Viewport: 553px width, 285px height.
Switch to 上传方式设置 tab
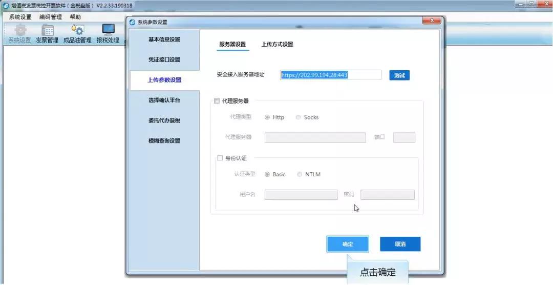click(x=277, y=45)
